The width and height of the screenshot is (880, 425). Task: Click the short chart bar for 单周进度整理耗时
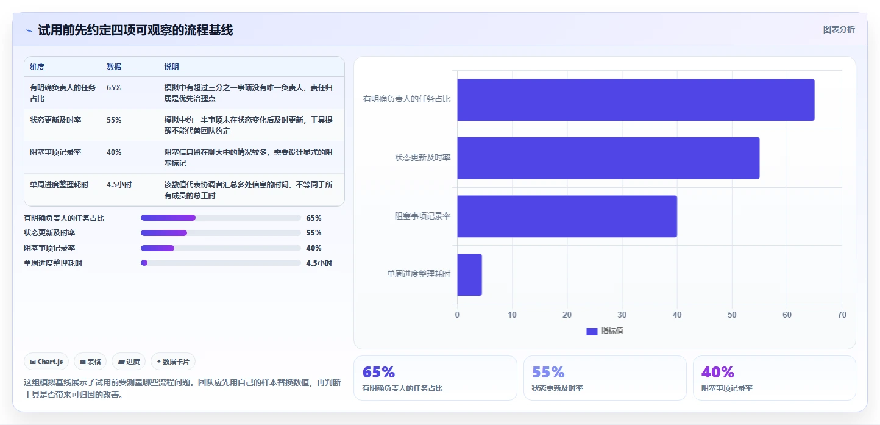point(470,275)
